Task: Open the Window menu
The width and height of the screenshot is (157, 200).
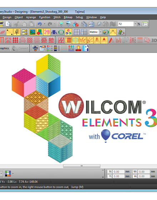Action: pos(91,17)
